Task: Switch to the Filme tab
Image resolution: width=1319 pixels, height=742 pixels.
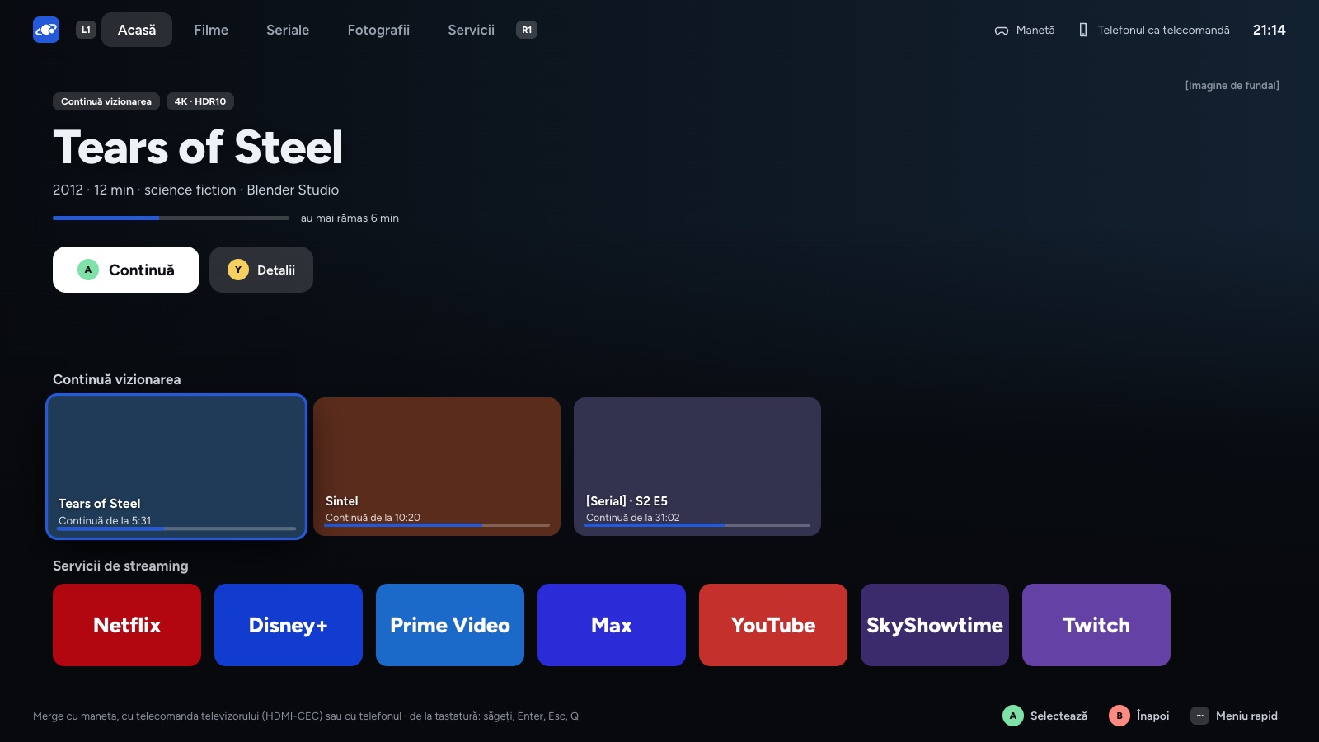Action: click(211, 30)
